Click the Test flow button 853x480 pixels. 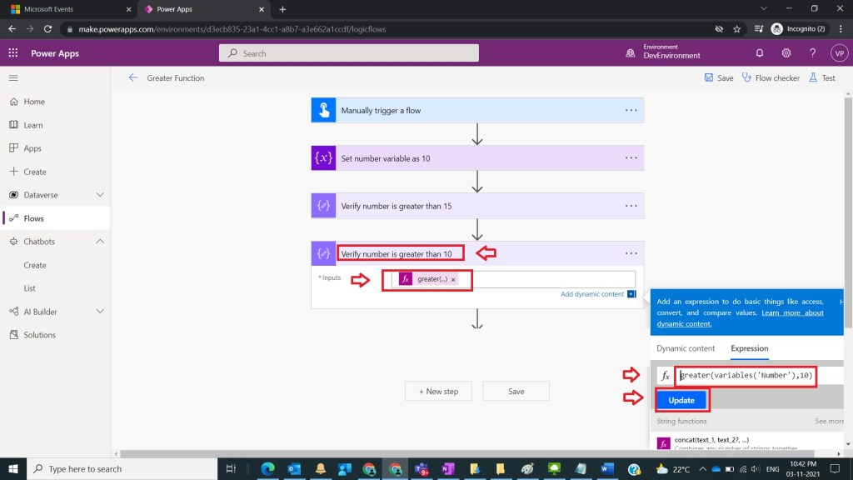point(821,78)
